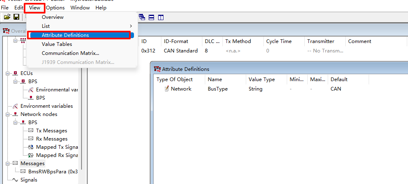Collapse the Network nodes tree branch
This screenshot has height=184, width=408.
click(7, 114)
